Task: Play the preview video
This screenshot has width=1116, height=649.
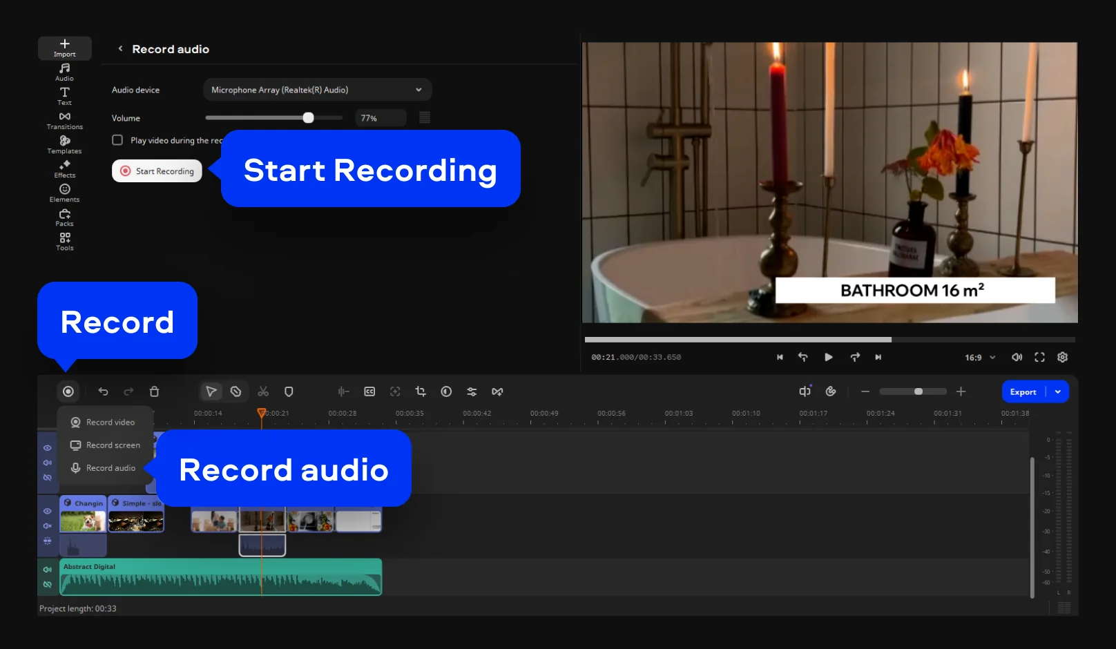Action: coord(829,357)
